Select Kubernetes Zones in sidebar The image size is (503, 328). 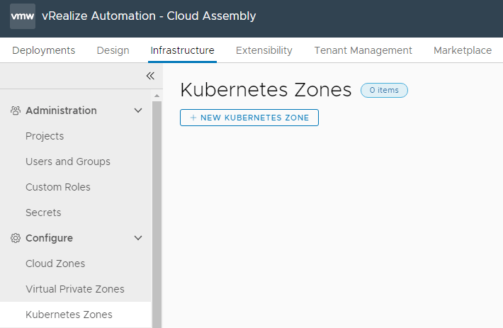pyautogui.click(x=75, y=315)
